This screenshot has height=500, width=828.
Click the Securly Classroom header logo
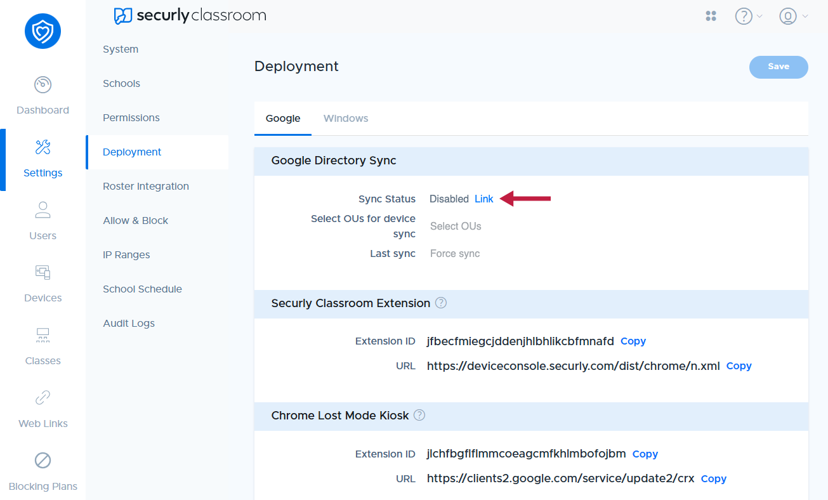(x=190, y=15)
